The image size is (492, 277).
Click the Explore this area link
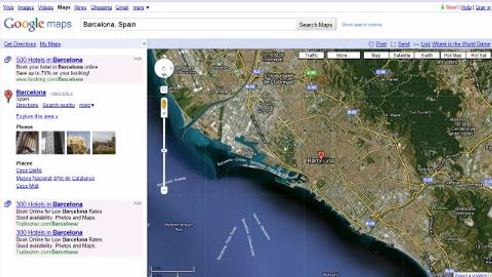(37, 116)
